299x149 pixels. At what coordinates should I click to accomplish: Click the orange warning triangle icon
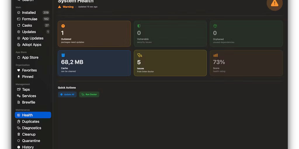click(274, 3)
